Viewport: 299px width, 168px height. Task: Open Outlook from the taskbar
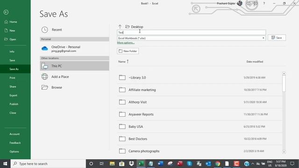[208, 164]
